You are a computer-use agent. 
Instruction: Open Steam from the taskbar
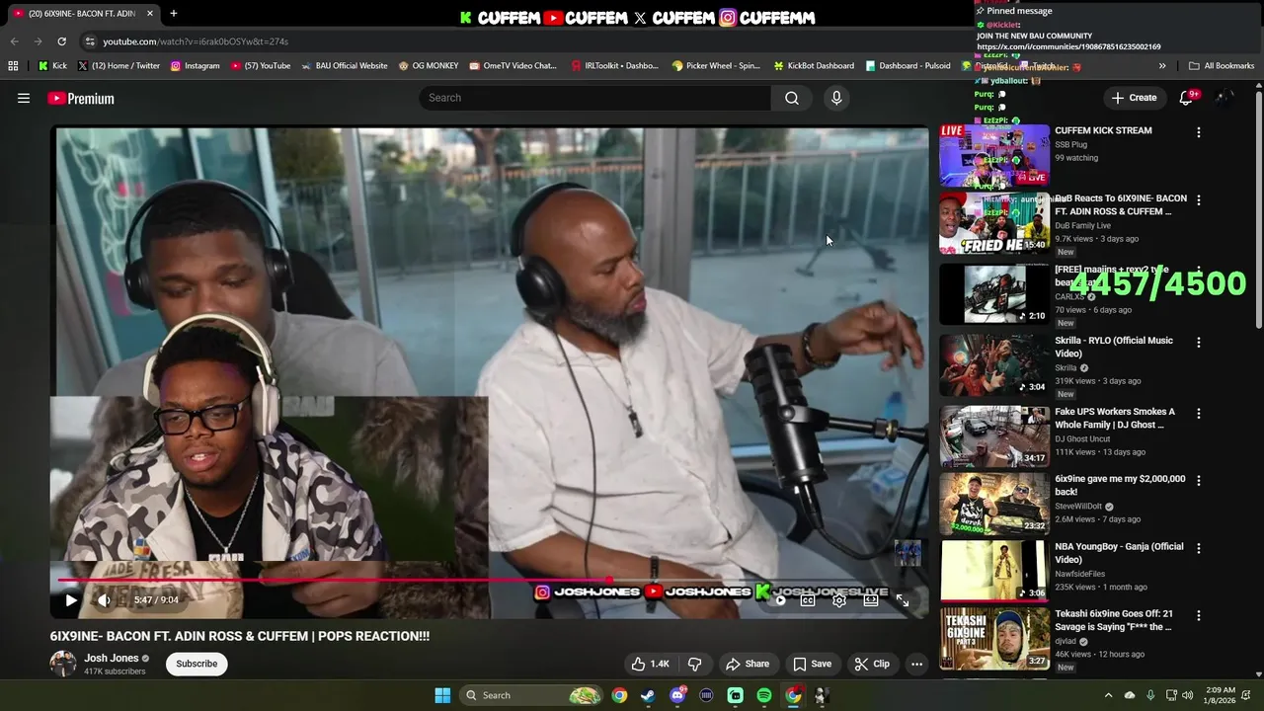click(648, 695)
